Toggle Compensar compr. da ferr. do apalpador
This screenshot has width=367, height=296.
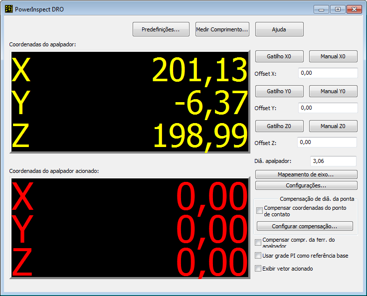[258, 242]
